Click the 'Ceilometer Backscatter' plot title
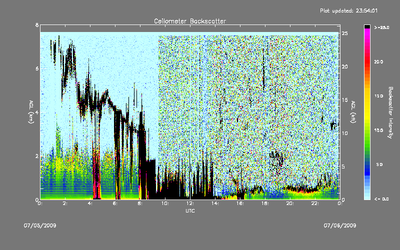The height and width of the screenshot is (250, 400). coord(190,21)
